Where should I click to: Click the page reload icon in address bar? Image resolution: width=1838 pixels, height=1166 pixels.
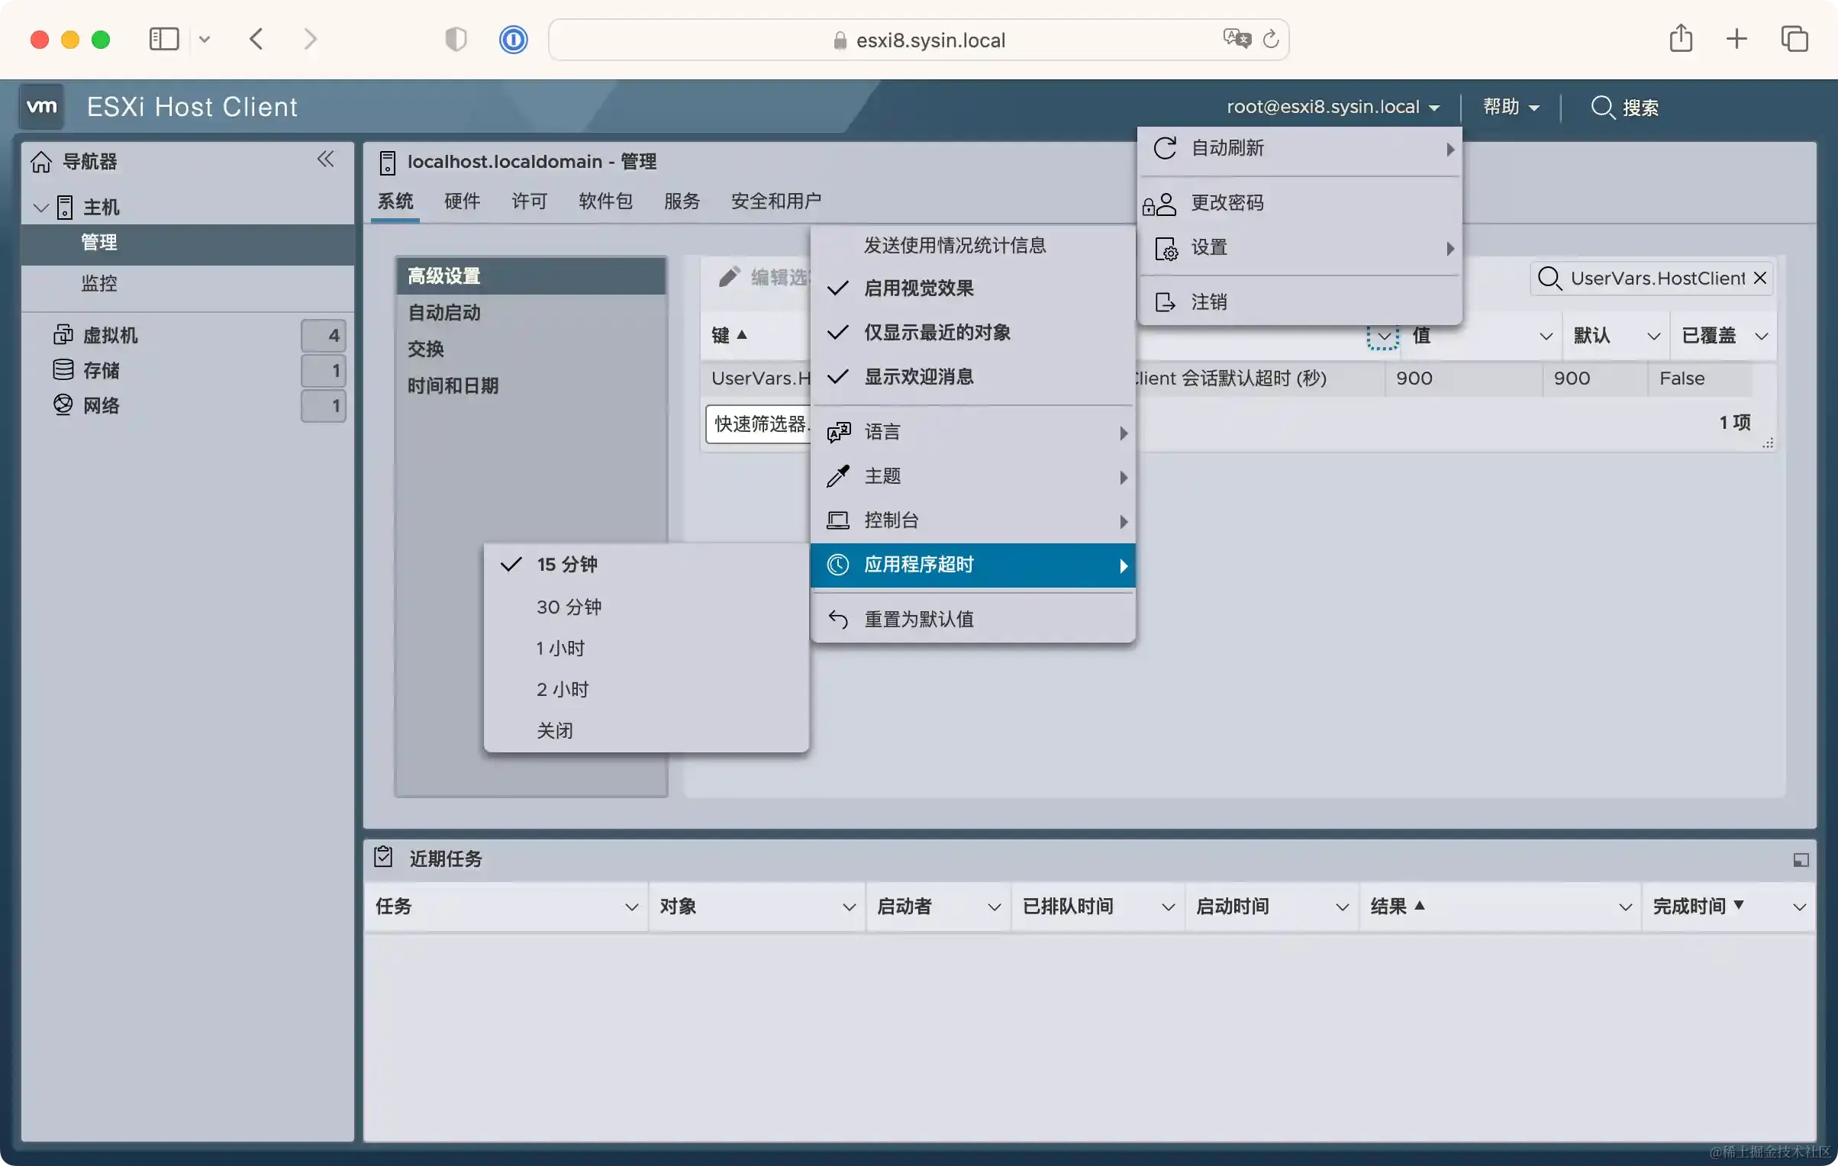click(x=1271, y=40)
